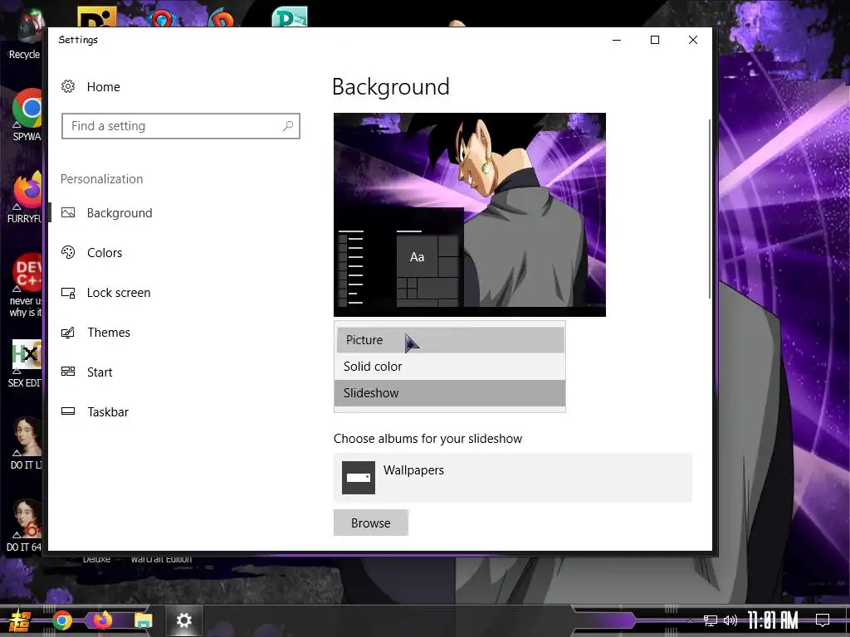
Task: Click the Wallpapers folder drive icon
Action: pos(359,478)
